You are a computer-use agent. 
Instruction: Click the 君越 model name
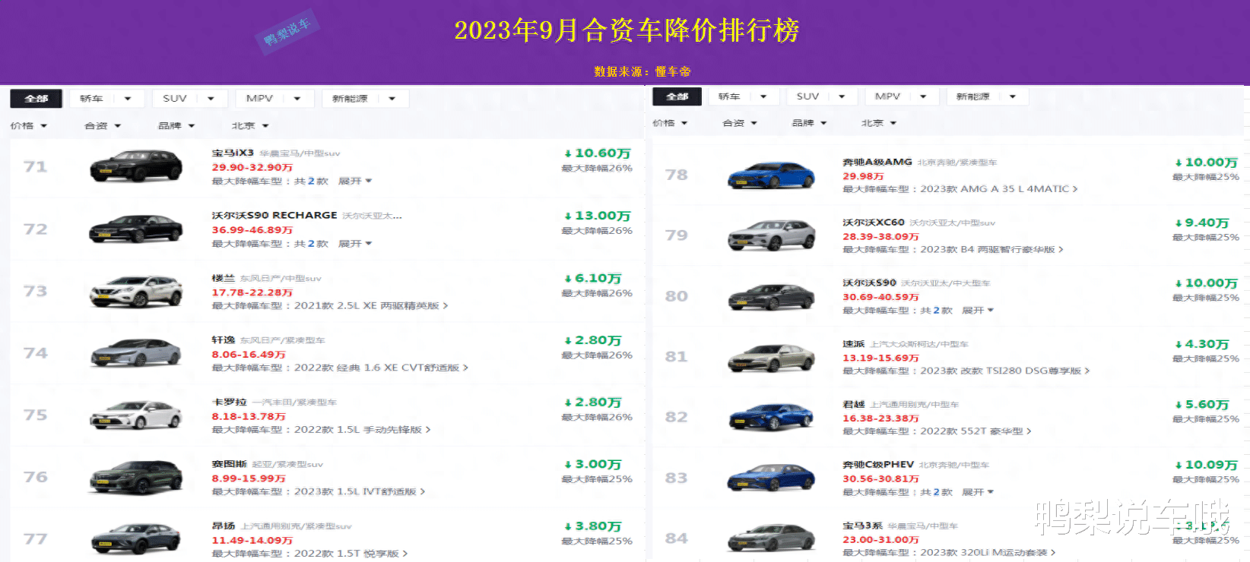854,405
